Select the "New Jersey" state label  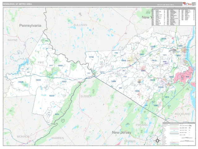tap(122, 133)
